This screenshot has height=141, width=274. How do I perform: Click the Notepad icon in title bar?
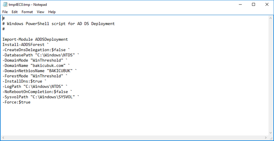pos(5,4)
